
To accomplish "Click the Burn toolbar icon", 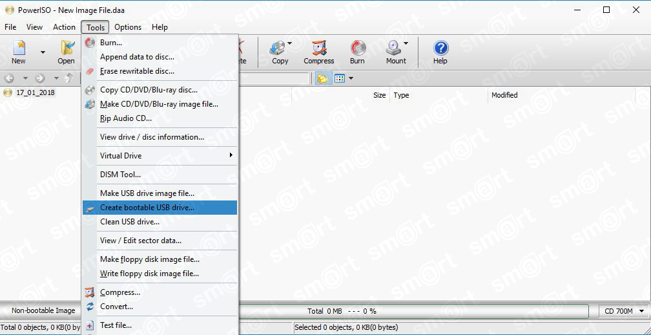I will (357, 52).
